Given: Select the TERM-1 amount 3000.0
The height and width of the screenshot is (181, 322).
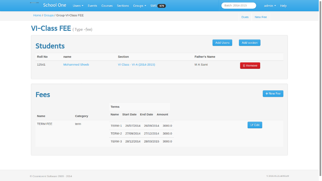Looking at the screenshot, I should coord(167,126).
